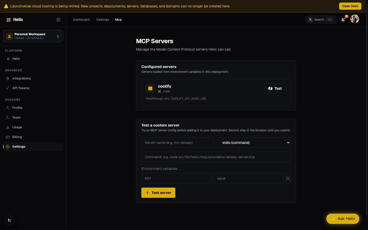
Task: Click the coolify server yellow icon
Action: (150, 88)
